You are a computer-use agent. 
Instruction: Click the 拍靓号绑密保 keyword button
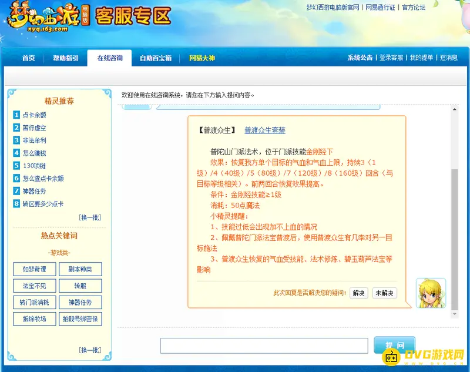[x=80, y=319]
